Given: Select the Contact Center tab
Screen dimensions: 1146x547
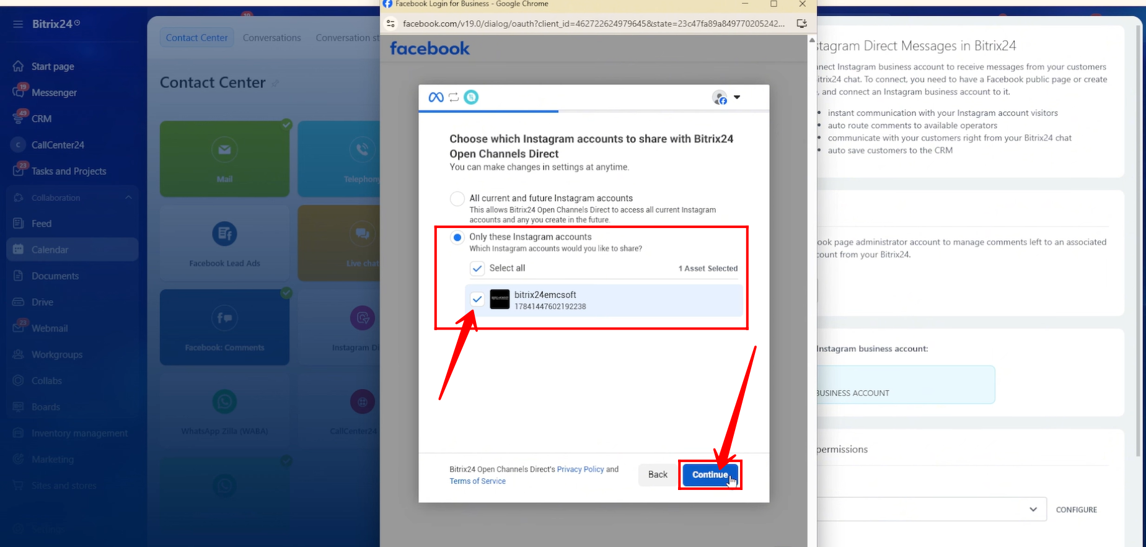Looking at the screenshot, I should (x=196, y=38).
